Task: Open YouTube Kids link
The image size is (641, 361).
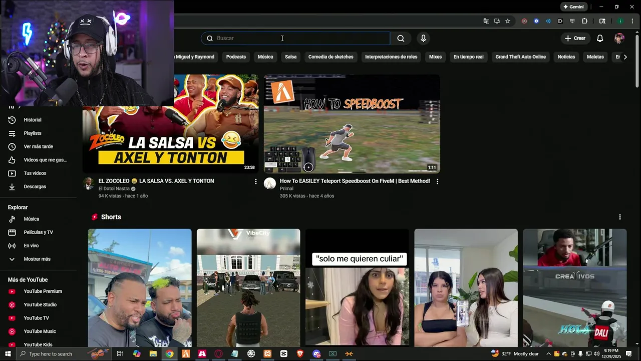Action: coord(38,344)
